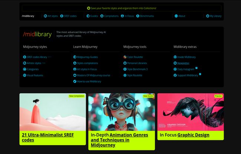
Task: Open SREF codes from the top menu
Action: tap(70, 16)
